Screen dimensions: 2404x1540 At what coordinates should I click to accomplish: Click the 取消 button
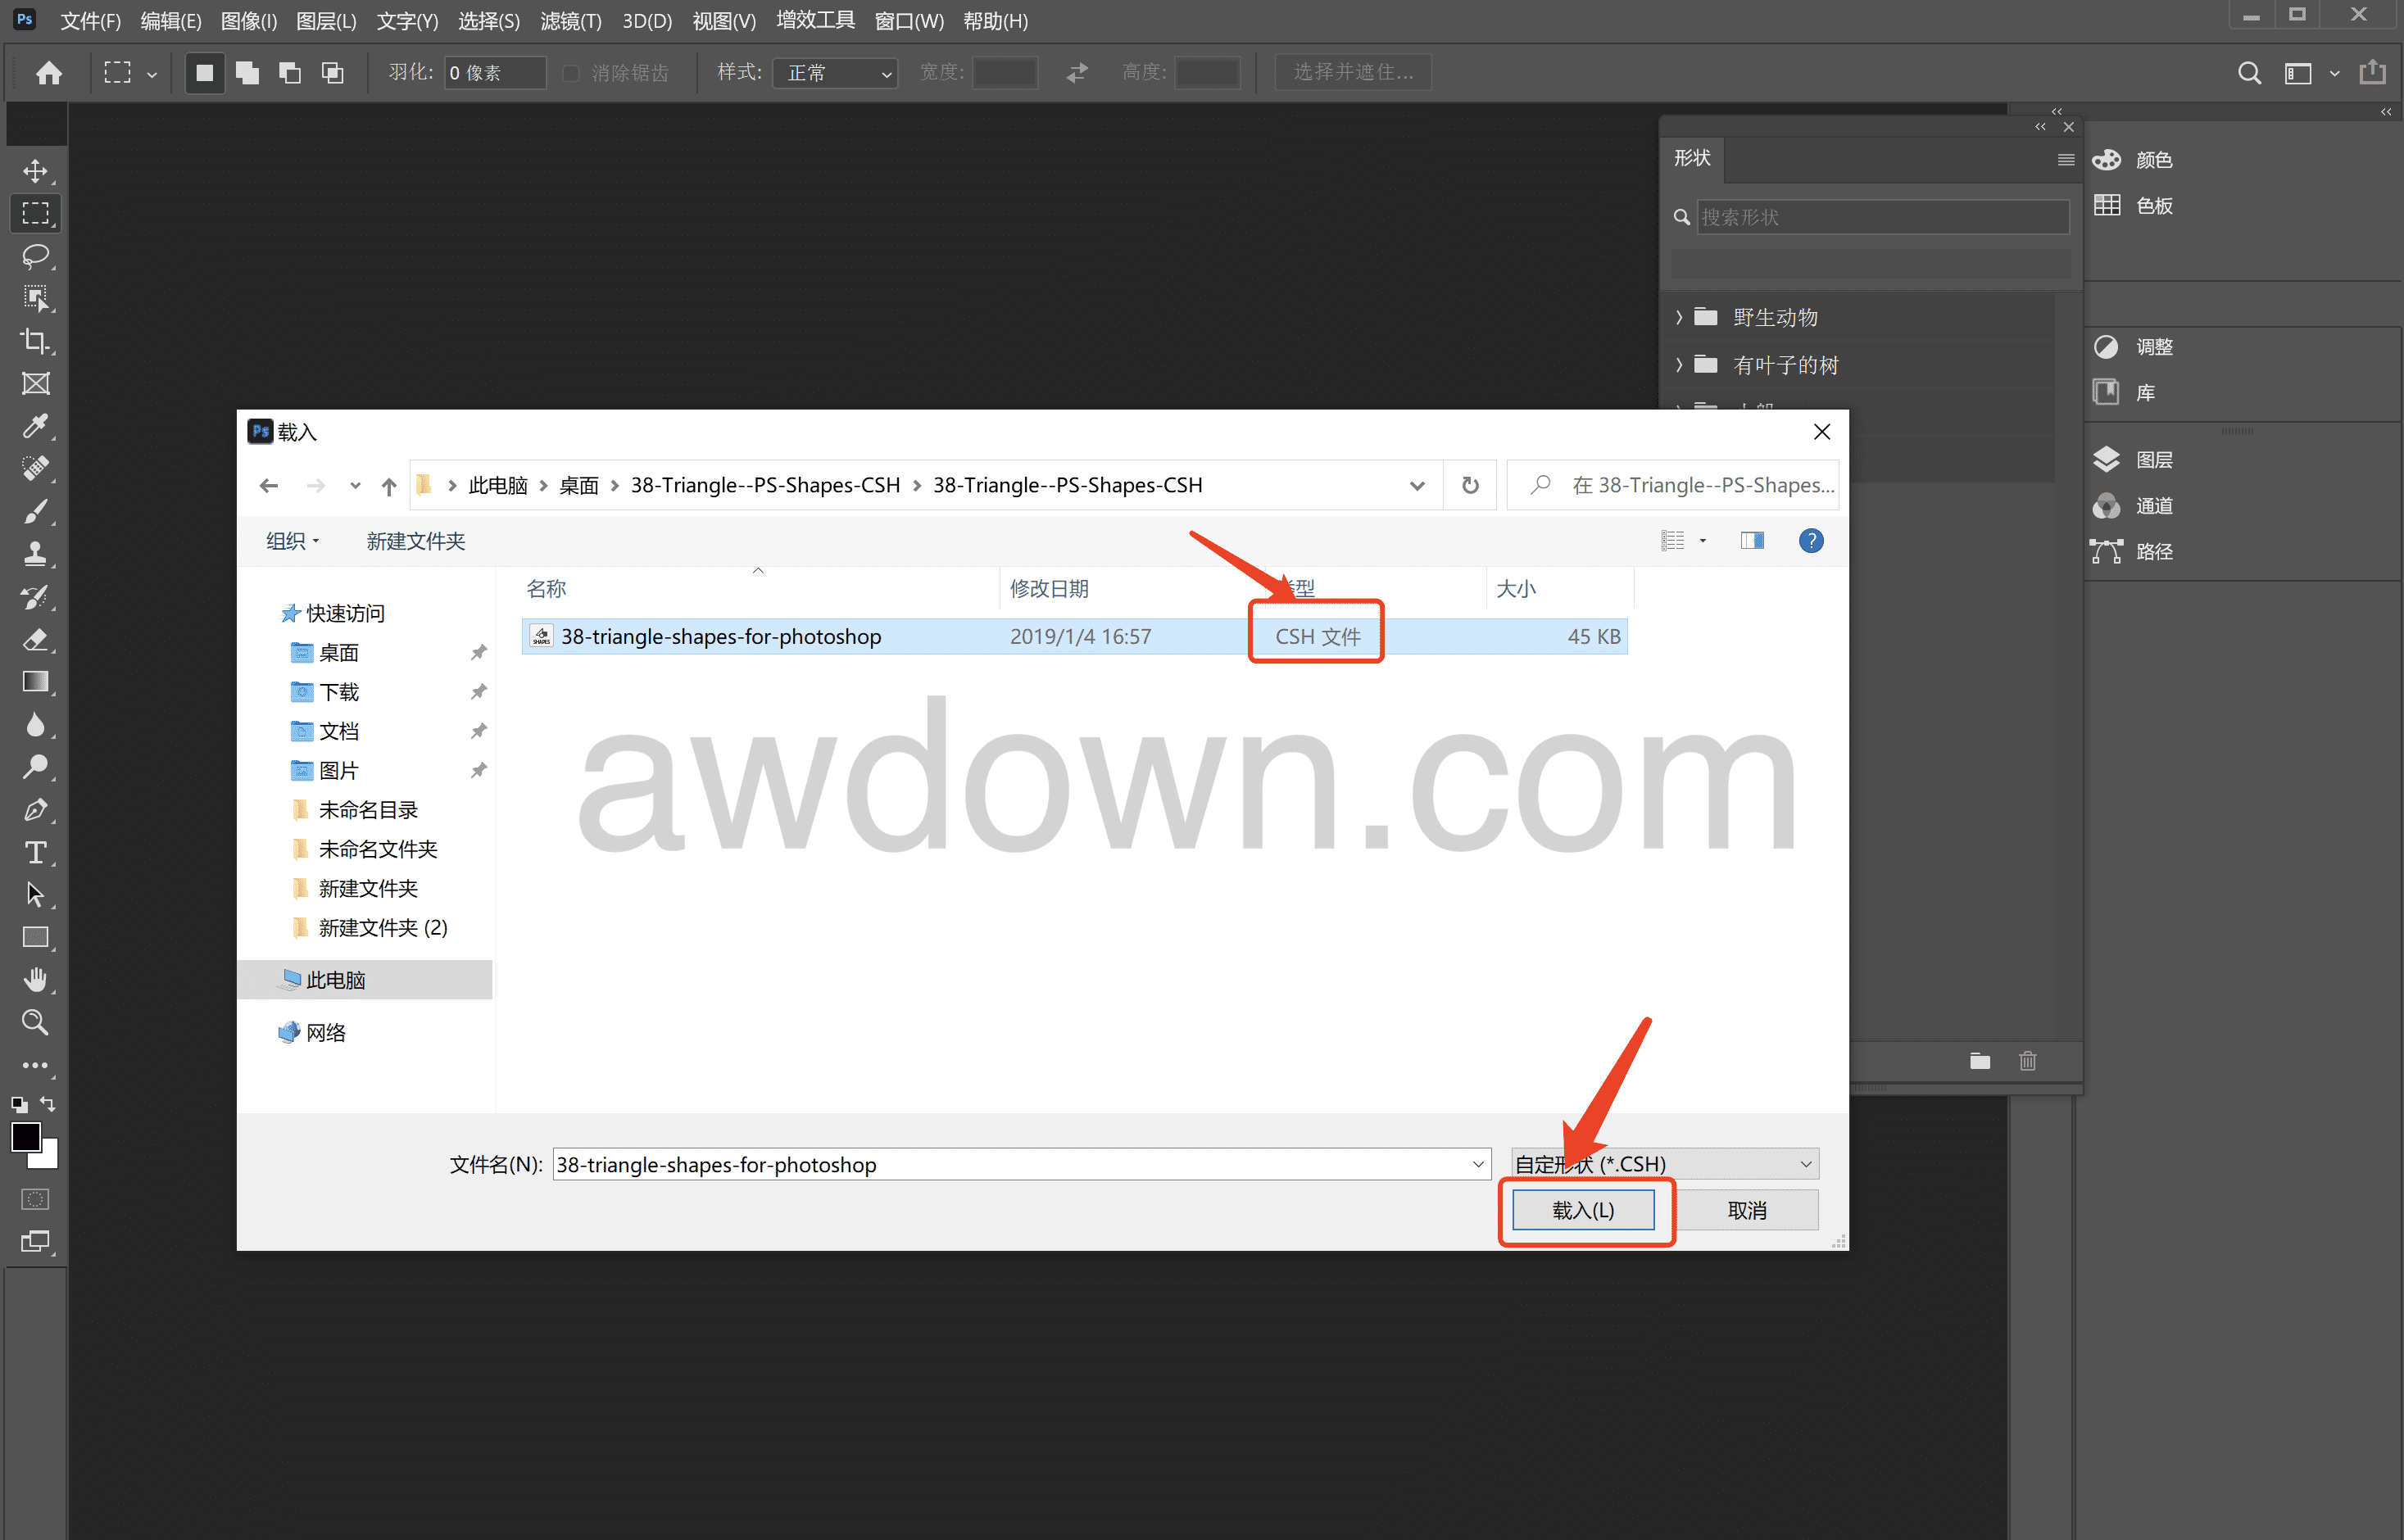[x=1747, y=1210]
